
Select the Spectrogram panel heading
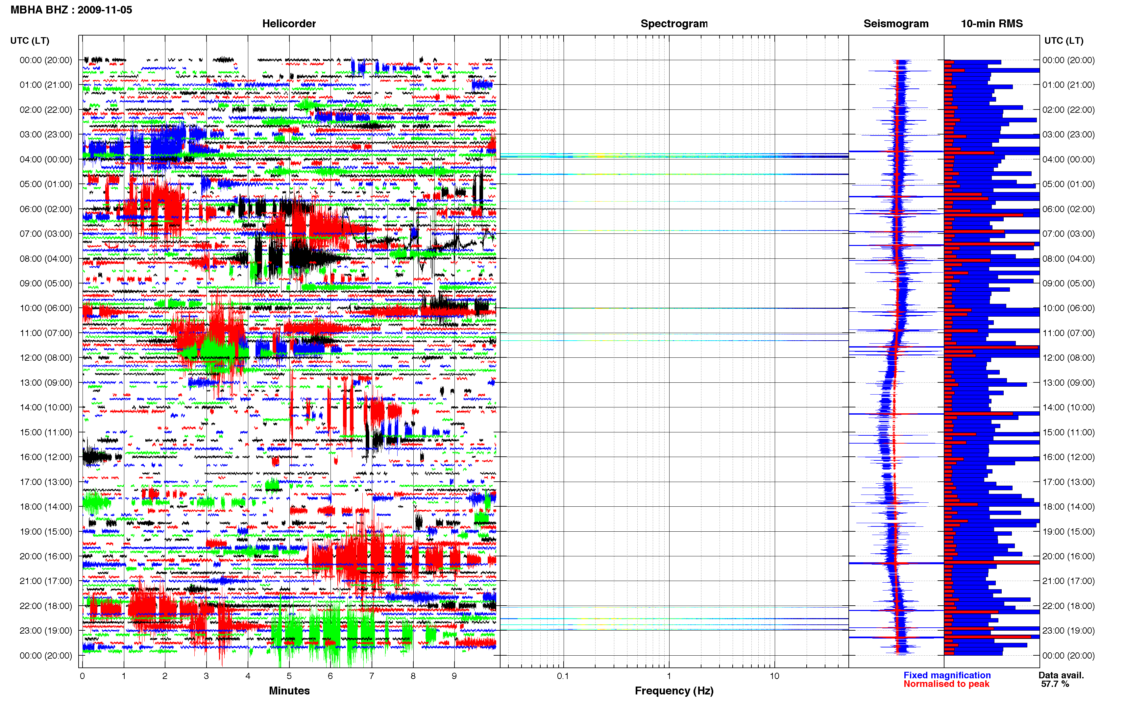coord(674,24)
